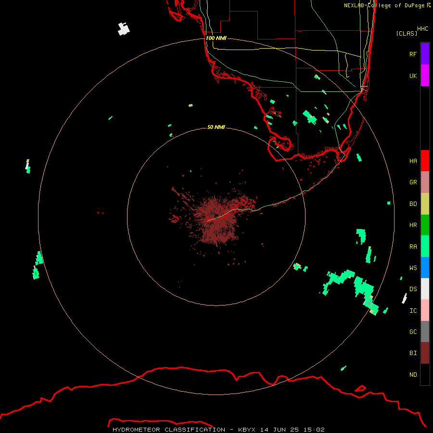Screen dimensions: 433x433
Task: Select the IC pink legend swatch
Action: point(425,310)
